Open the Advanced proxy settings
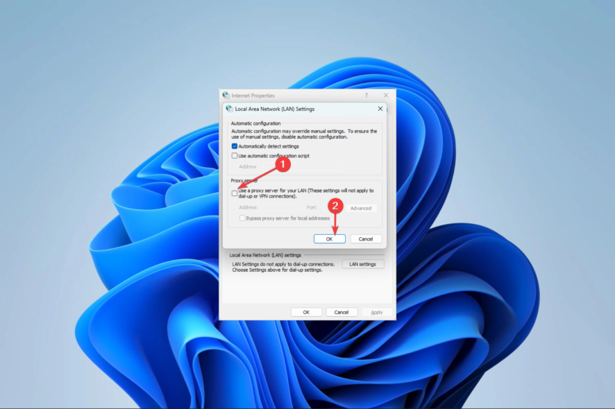The width and height of the screenshot is (615, 409). [361, 208]
